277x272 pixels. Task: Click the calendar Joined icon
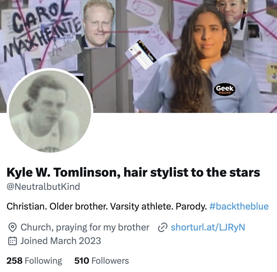click(13, 241)
